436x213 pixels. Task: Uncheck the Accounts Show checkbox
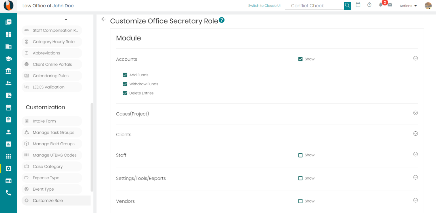coord(300,59)
